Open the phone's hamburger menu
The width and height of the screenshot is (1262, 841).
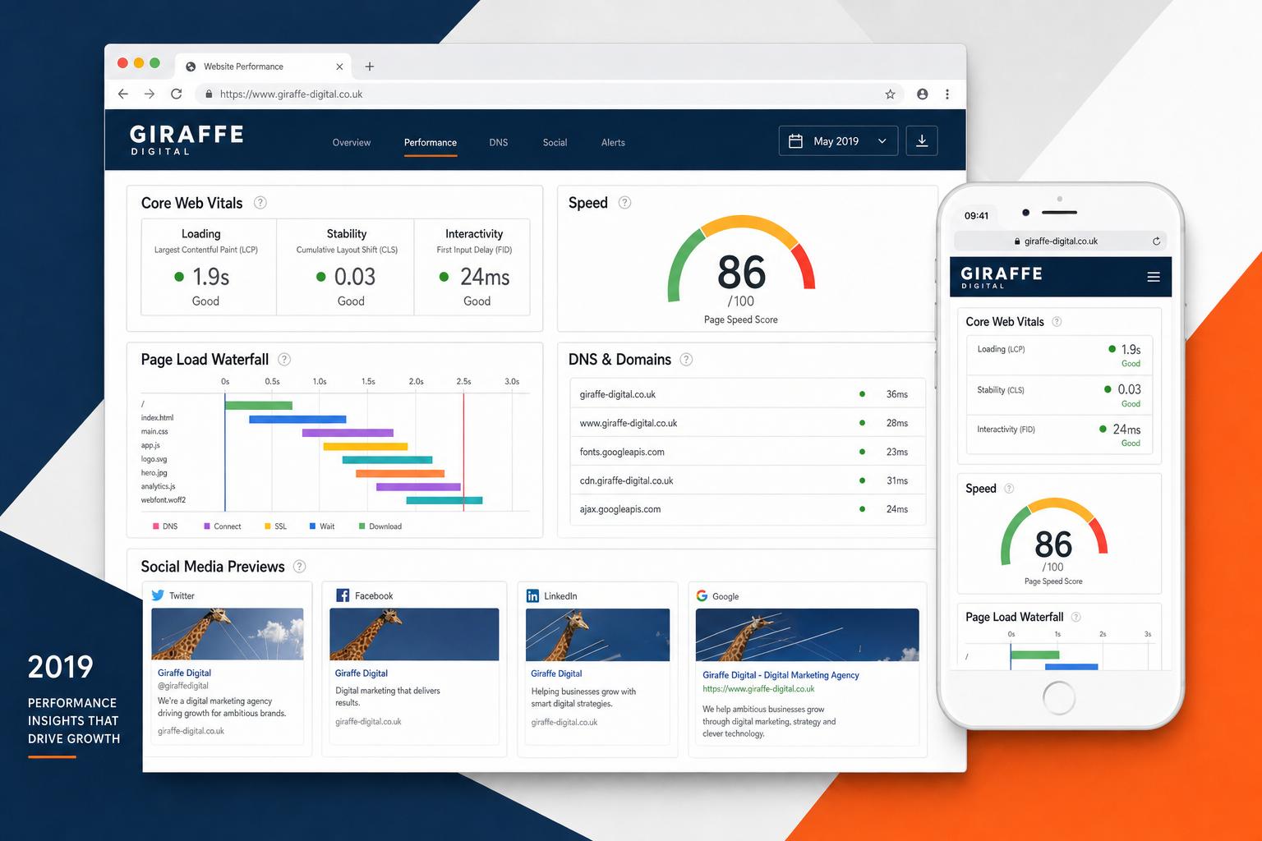(x=1154, y=277)
